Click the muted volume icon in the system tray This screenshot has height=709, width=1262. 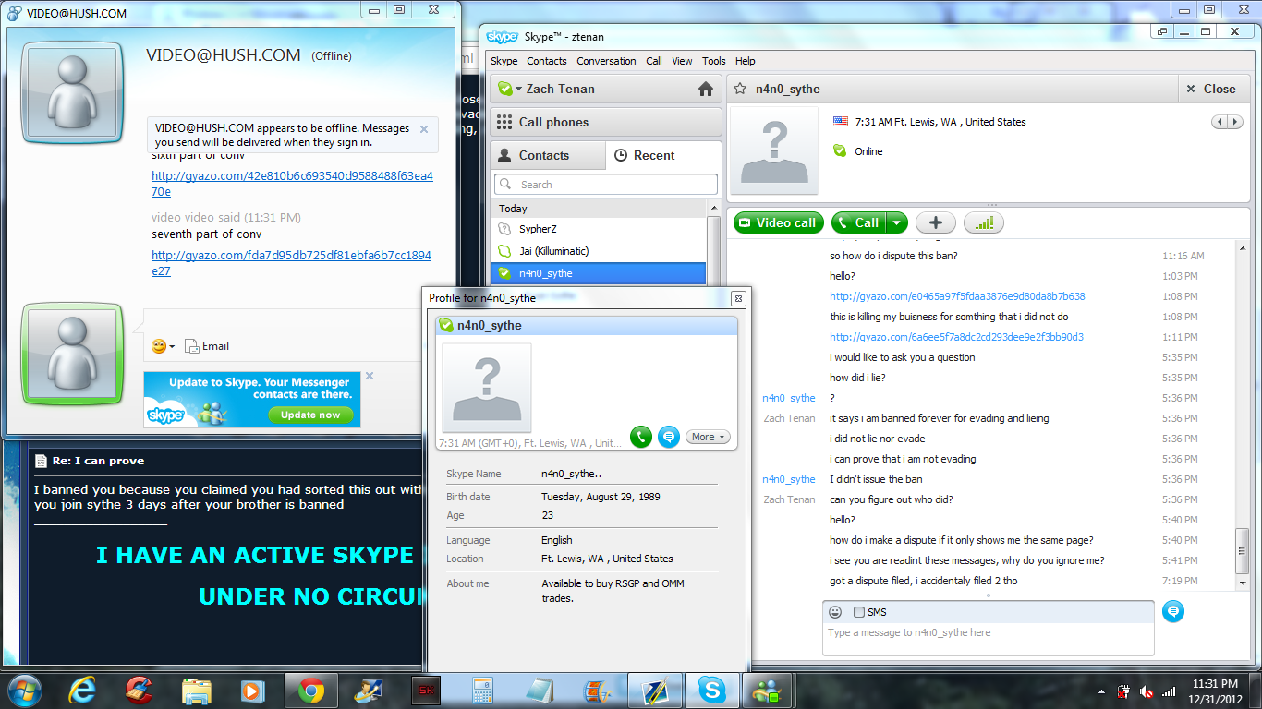click(1147, 691)
